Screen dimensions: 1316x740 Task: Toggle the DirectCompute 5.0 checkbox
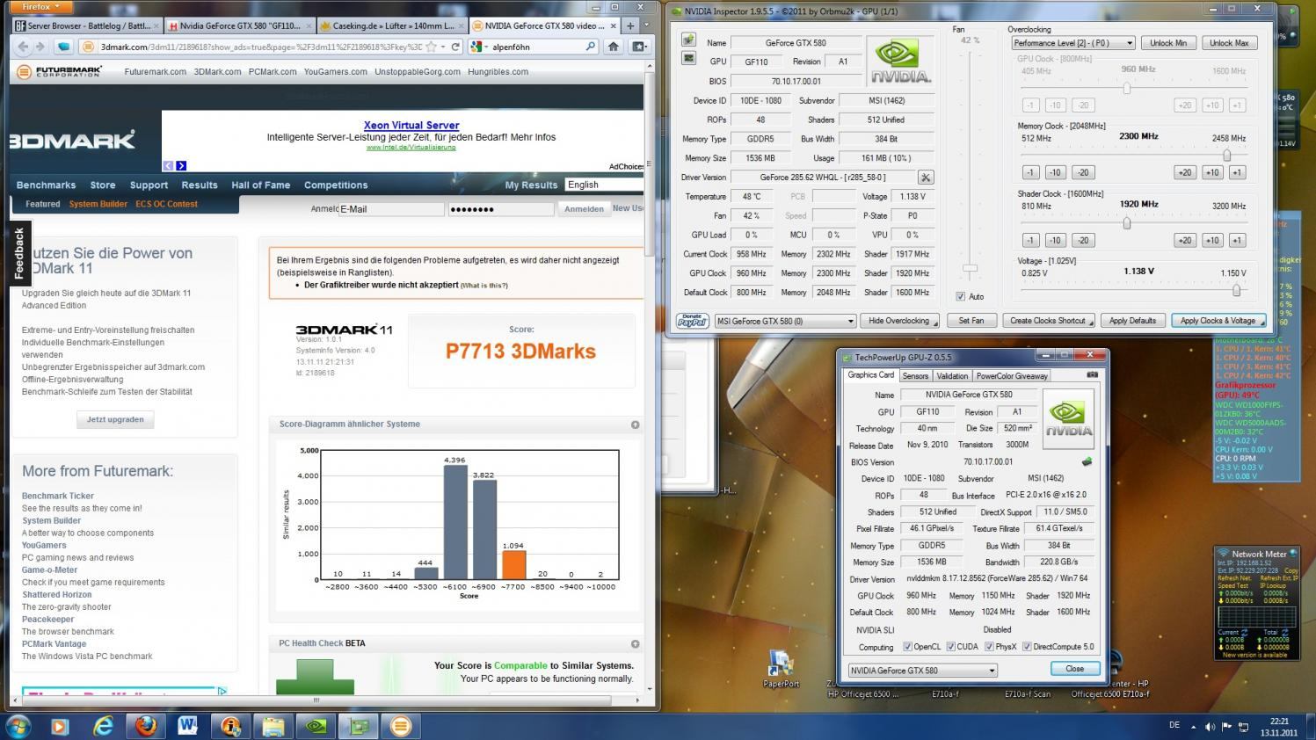(x=1027, y=647)
